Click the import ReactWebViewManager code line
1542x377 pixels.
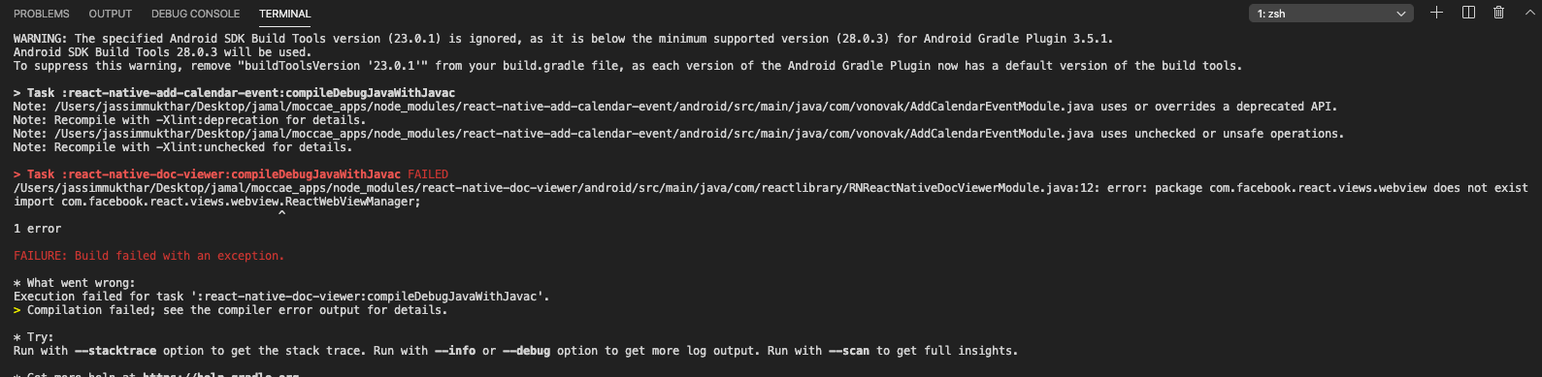coord(216,202)
